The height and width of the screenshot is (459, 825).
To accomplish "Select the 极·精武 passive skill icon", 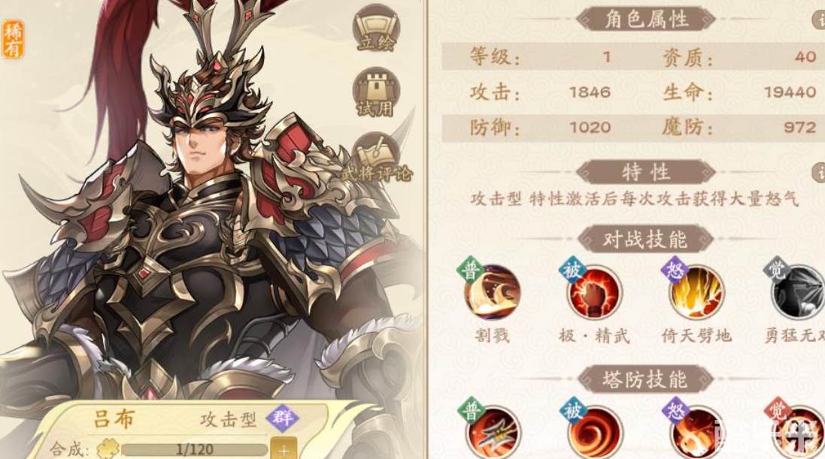I will (595, 292).
